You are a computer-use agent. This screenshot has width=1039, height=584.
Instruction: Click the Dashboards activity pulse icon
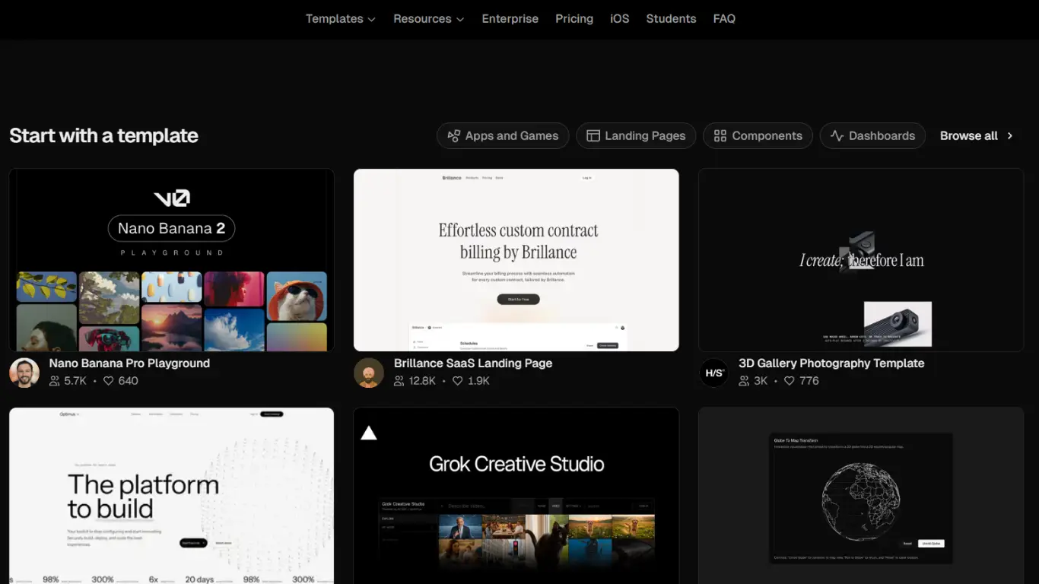(837, 136)
